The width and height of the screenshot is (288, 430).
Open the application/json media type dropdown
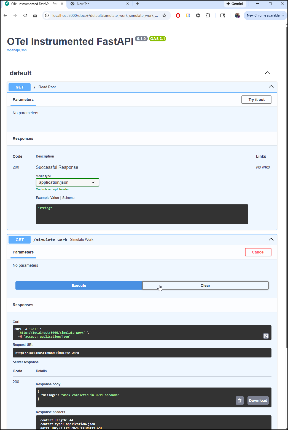pyautogui.click(x=67, y=182)
